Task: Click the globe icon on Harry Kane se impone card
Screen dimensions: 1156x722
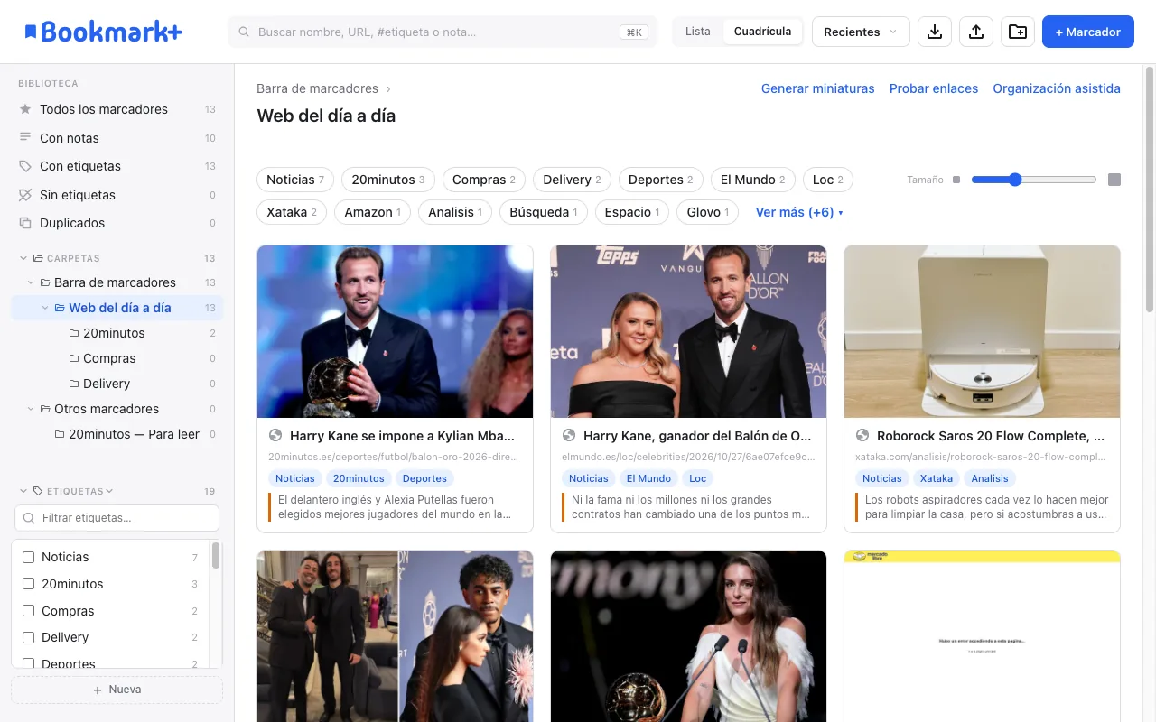Action: click(x=275, y=436)
